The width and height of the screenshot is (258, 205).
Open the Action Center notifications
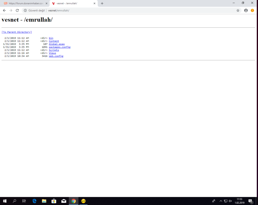pos(251,201)
